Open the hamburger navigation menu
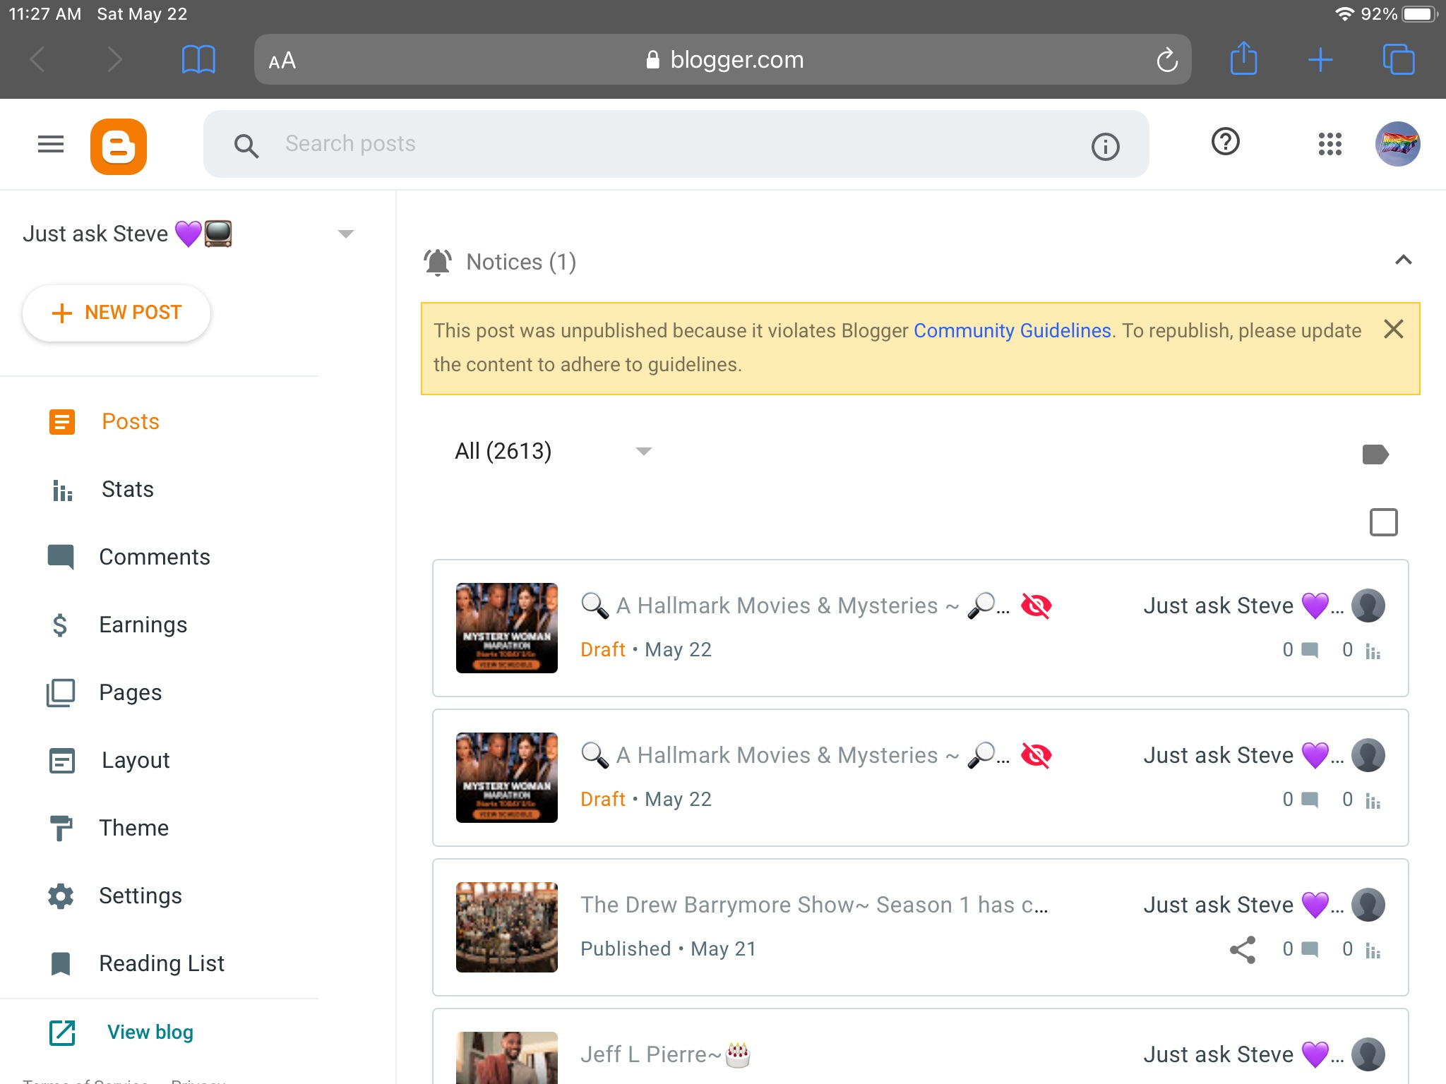 pos(51,144)
